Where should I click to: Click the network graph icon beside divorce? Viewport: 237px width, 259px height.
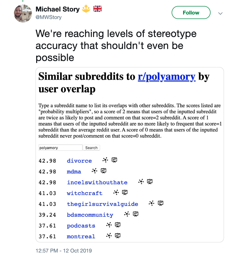click(105, 160)
